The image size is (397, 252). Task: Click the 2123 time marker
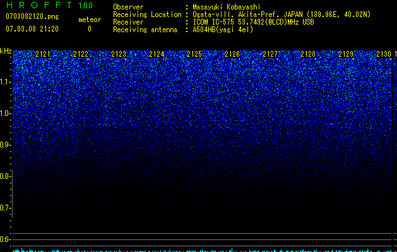pos(119,54)
